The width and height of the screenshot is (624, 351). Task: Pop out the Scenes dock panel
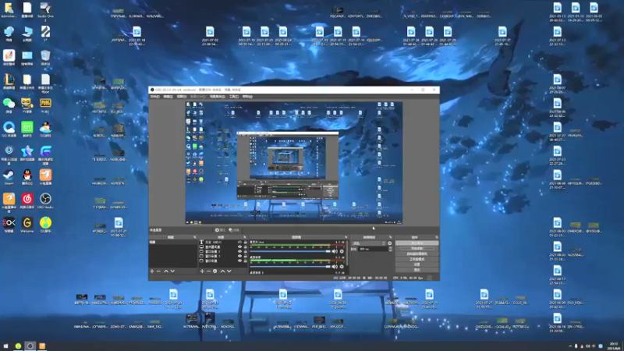194,237
